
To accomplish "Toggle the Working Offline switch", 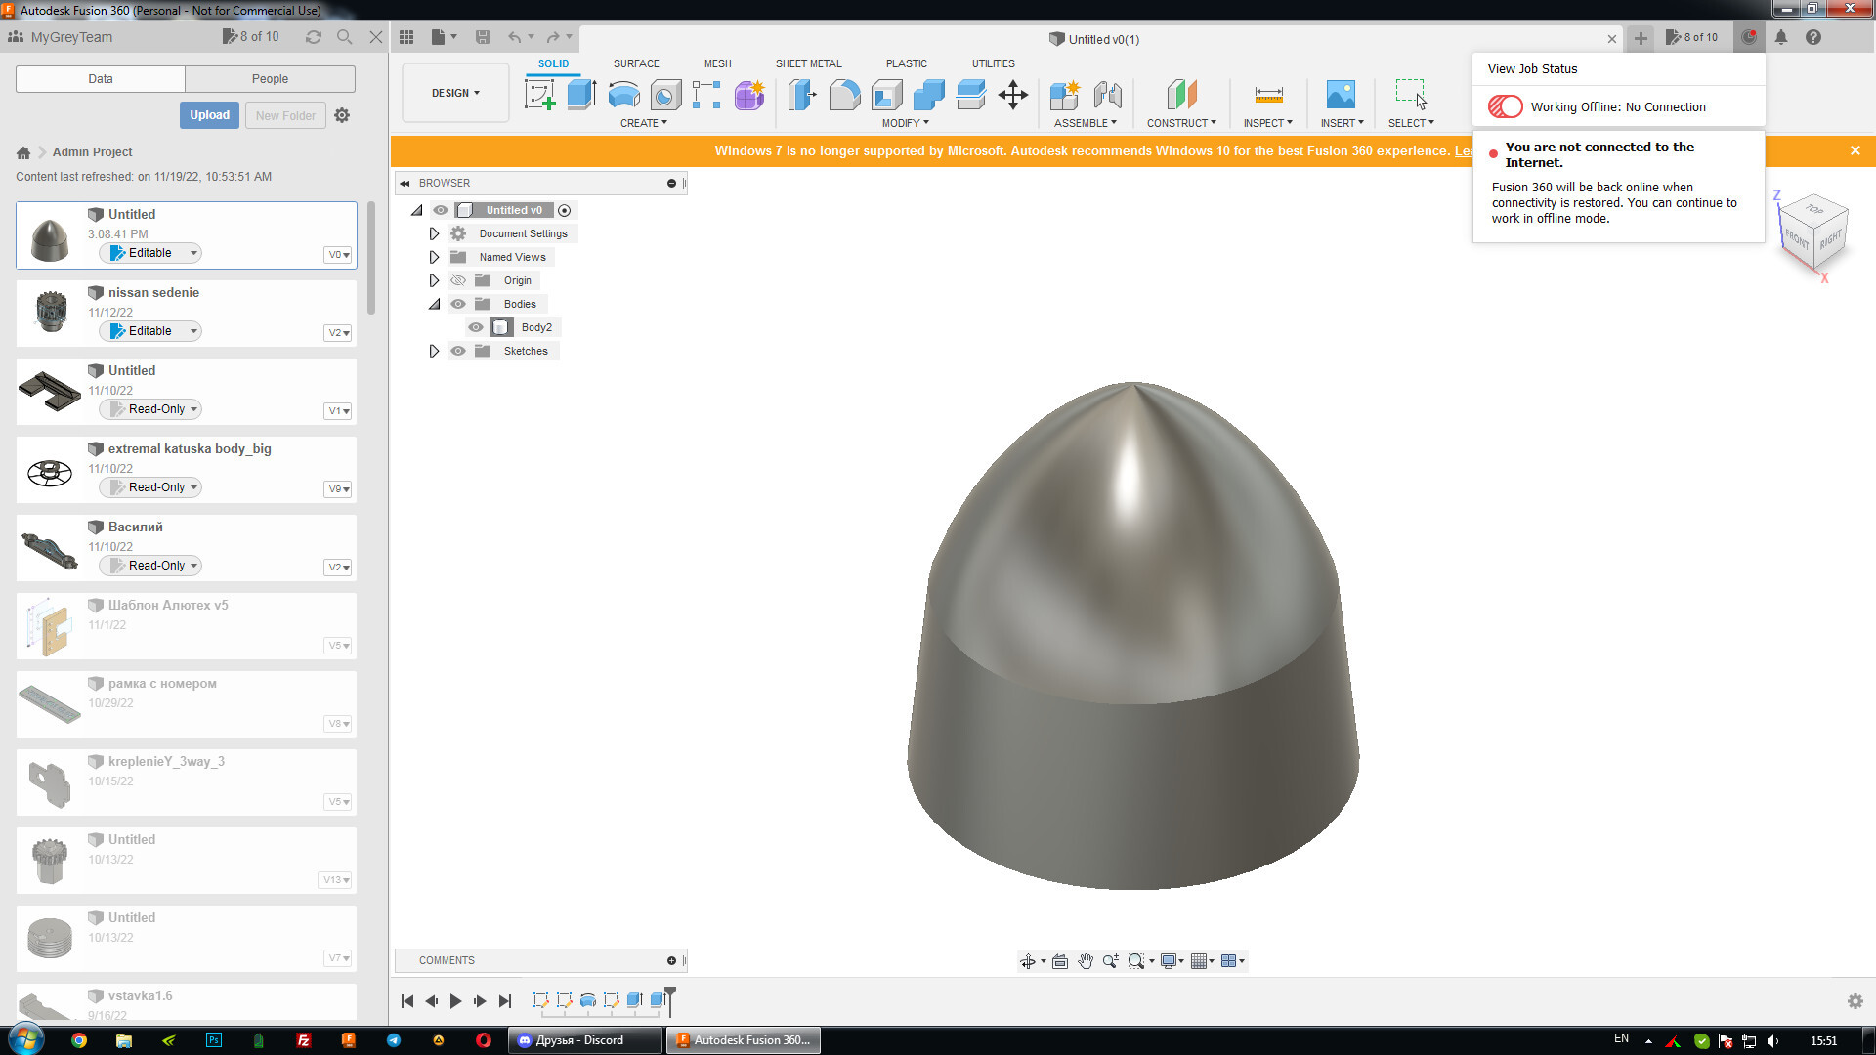I will tap(1505, 106).
